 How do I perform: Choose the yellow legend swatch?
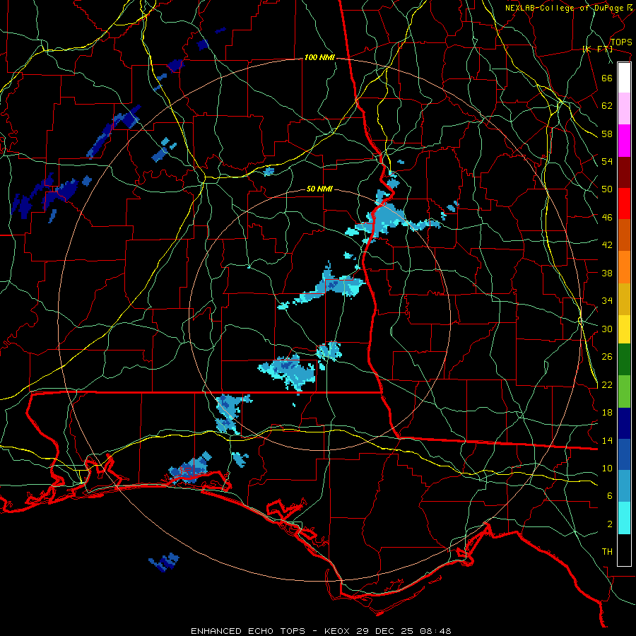pyautogui.click(x=624, y=329)
